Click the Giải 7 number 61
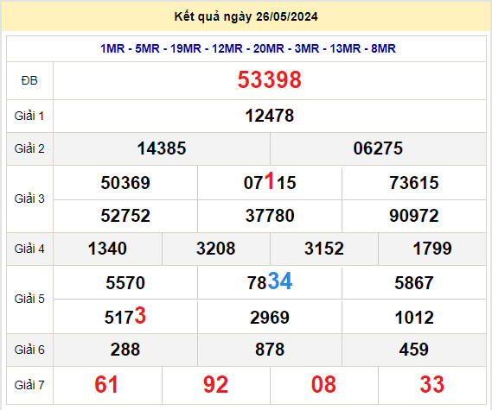The image size is (492, 410). 106,385
